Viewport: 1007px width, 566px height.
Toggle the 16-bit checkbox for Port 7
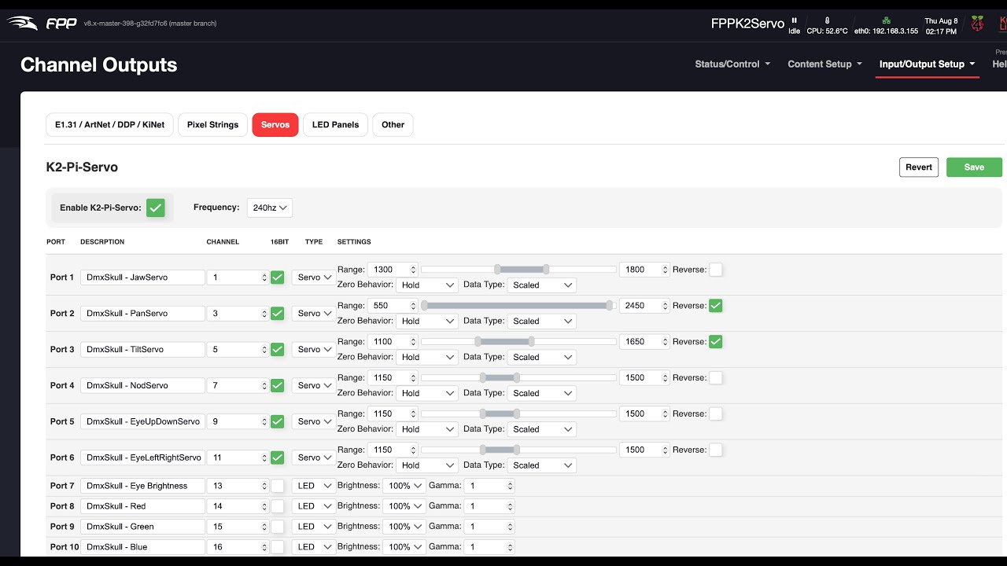[277, 486]
